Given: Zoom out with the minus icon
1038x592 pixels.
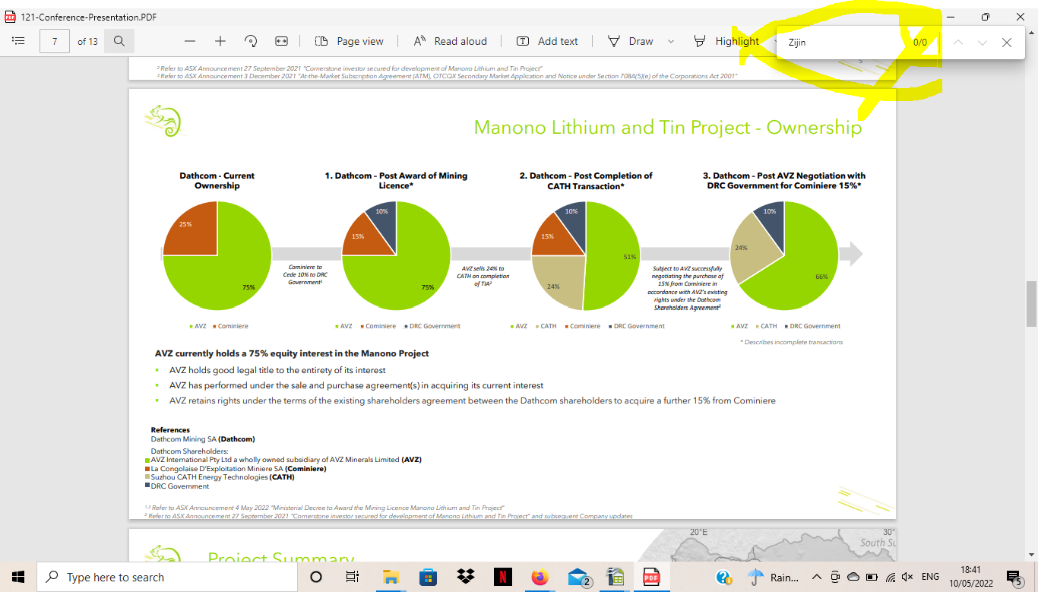Looking at the screenshot, I should pyautogui.click(x=190, y=41).
